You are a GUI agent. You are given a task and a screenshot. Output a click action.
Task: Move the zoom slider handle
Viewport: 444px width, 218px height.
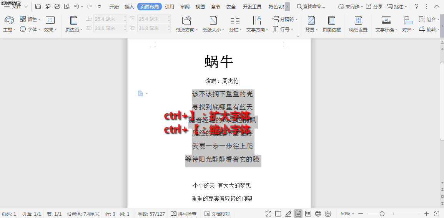tap(382, 214)
